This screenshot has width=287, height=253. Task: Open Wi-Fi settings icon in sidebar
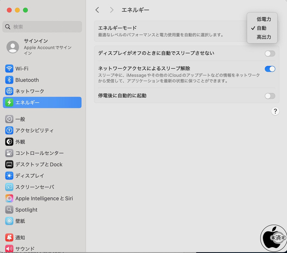[9, 69]
